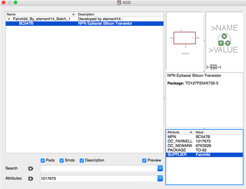Toggle the Preview checkbox
The image size is (246, 189).
[144, 160]
